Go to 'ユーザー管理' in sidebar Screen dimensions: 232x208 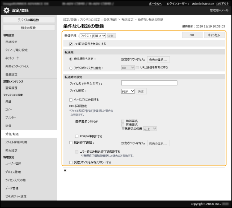pyautogui.click(x=14, y=164)
